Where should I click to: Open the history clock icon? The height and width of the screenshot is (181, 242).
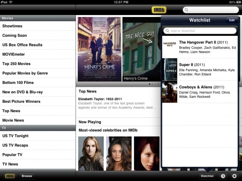point(223,176)
